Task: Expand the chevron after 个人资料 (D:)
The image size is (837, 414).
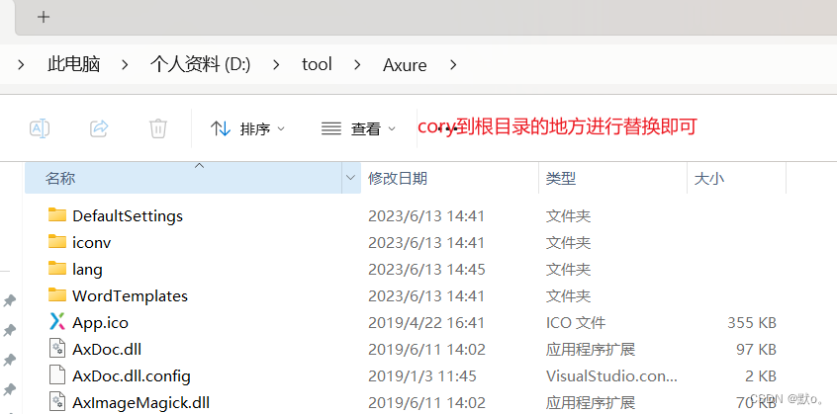Action: [x=276, y=64]
